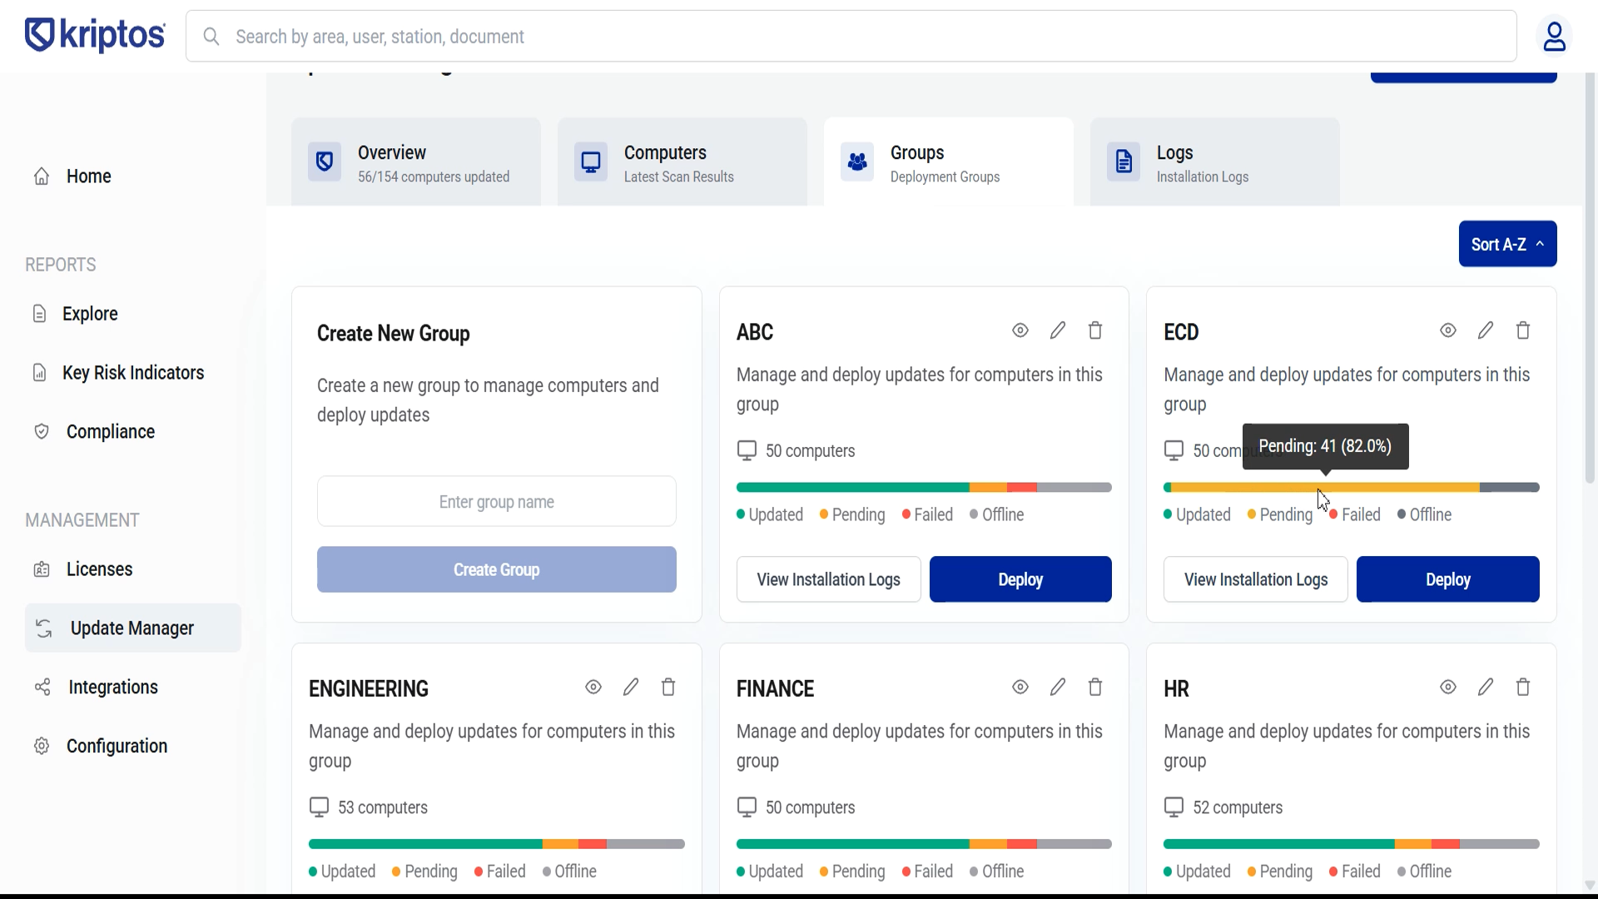Show the HR group via its eye icon
The width and height of the screenshot is (1598, 899).
point(1448,687)
